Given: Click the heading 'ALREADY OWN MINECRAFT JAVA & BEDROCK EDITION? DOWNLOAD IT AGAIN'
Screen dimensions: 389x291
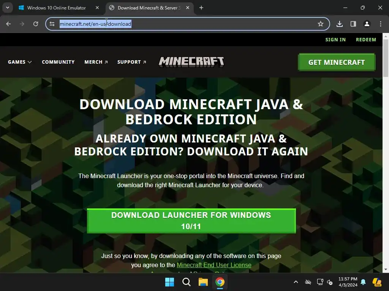Looking at the screenshot, I should point(191,145).
